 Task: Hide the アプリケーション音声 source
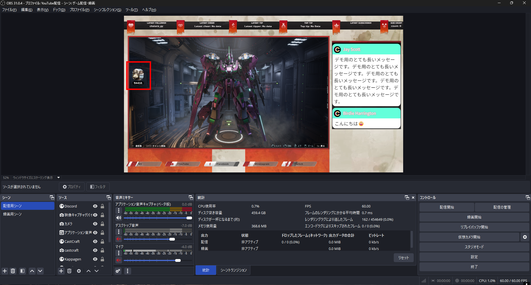95,233
